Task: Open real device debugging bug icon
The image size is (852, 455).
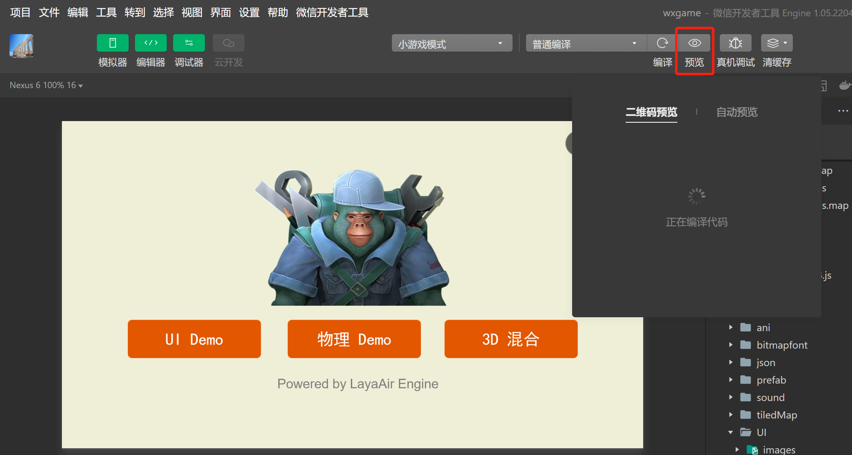Action: coord(735,43)
